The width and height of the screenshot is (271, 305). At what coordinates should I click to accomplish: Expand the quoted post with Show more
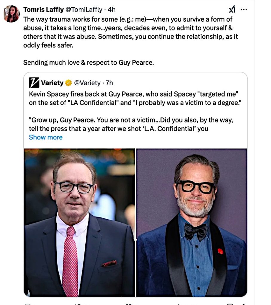[x=46, y=137]
